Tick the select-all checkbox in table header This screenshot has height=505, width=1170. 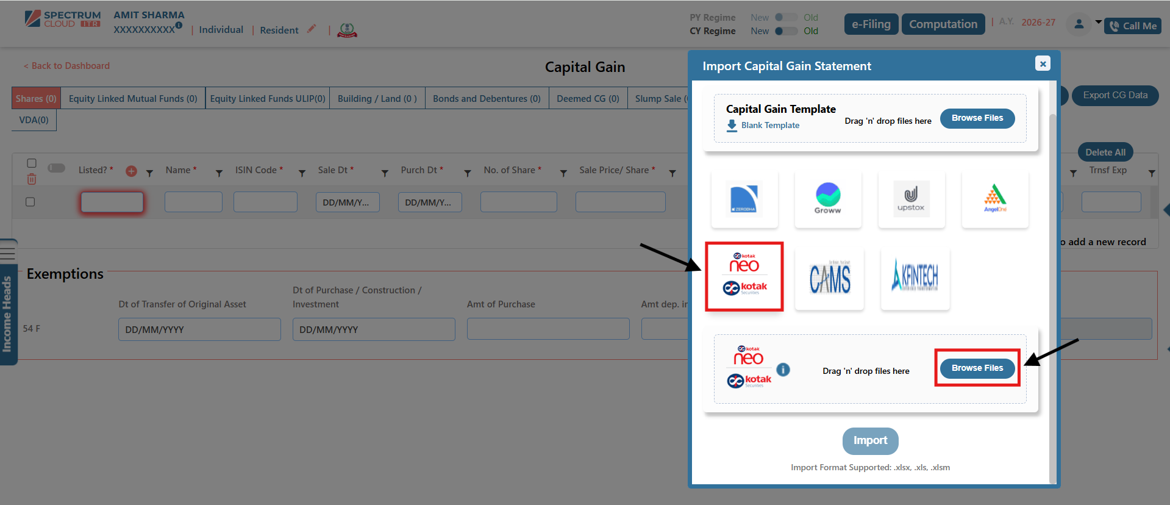click(32, 163)
